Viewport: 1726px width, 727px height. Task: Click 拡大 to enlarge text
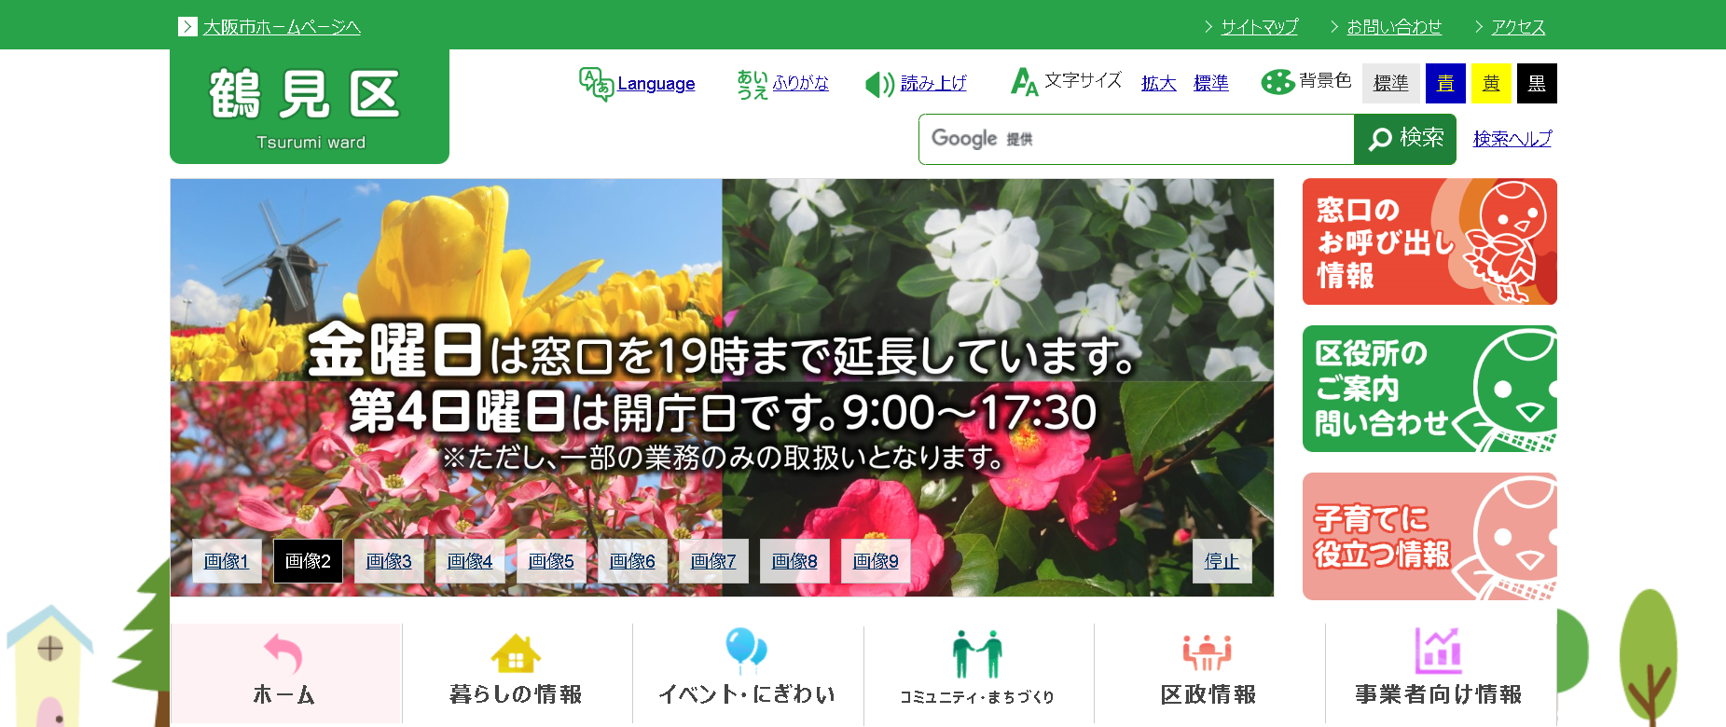[x=1159, y=83]
